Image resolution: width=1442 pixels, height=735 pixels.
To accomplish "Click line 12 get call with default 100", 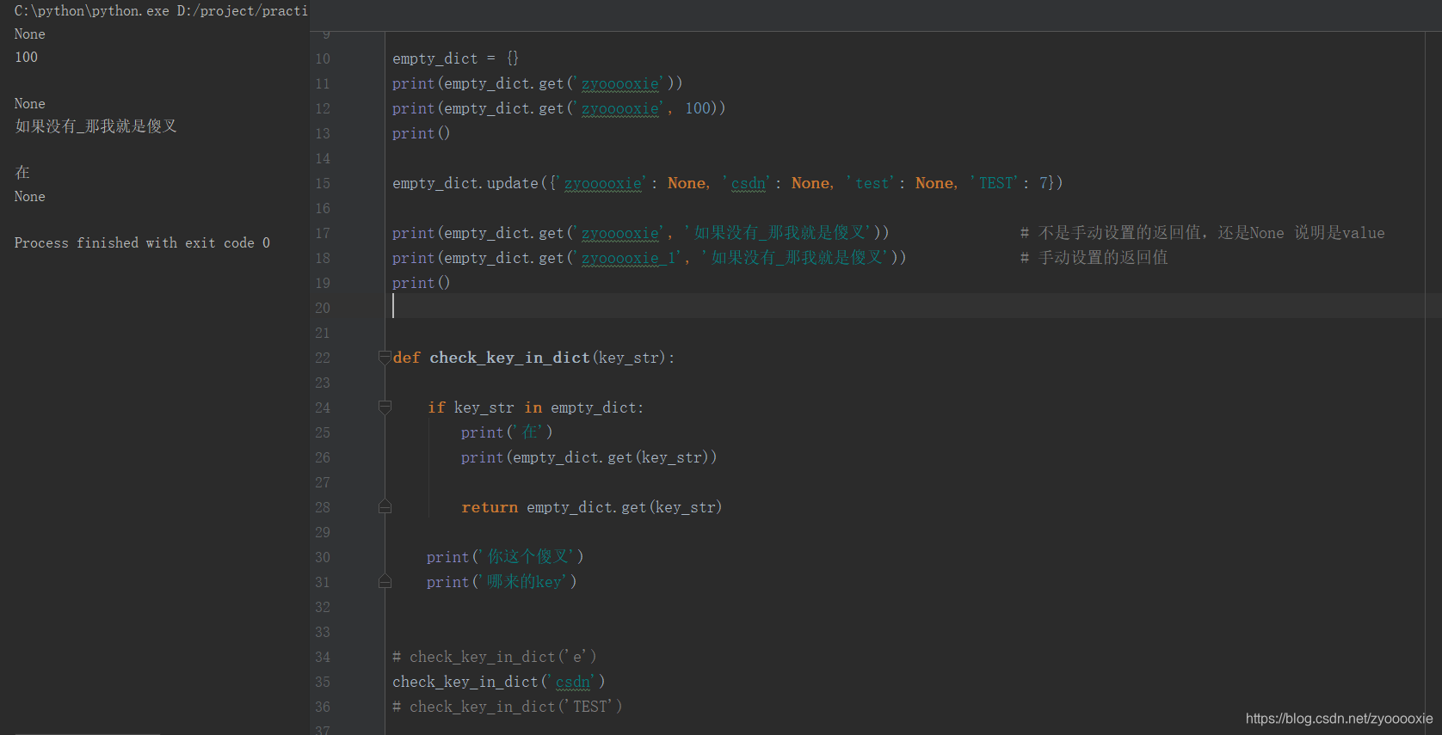I will click(559, 108).
